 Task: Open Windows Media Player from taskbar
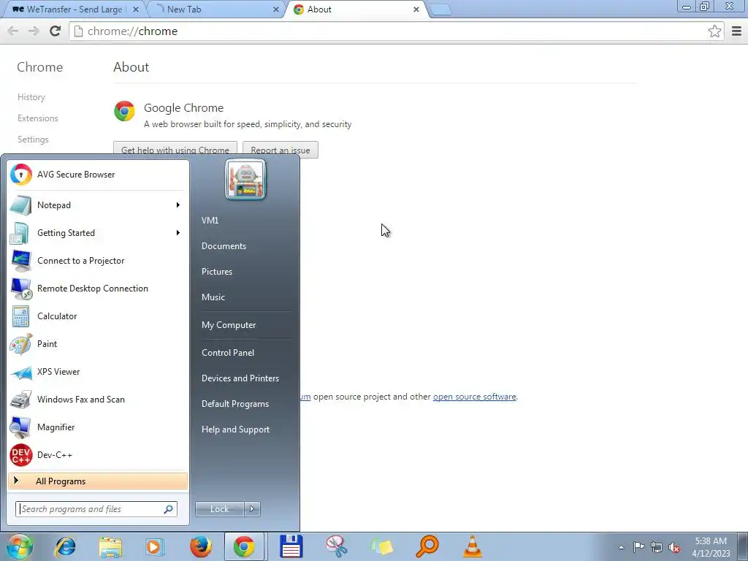coord(154,546)
